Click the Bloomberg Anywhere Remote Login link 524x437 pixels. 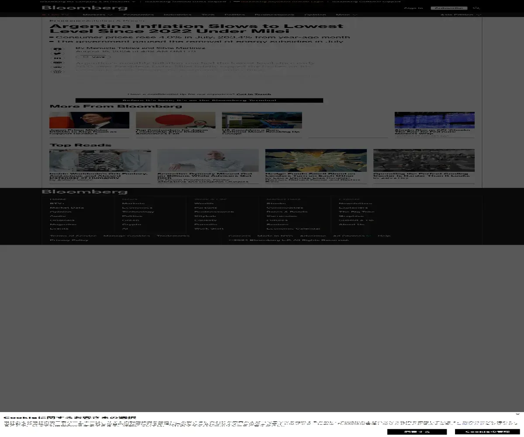click(x=279, y=1)
